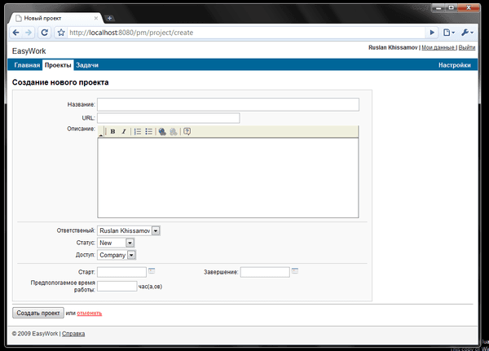The image size is (489, 351).
Task: Open a new tab with plus button
Action: coord(109,18)
